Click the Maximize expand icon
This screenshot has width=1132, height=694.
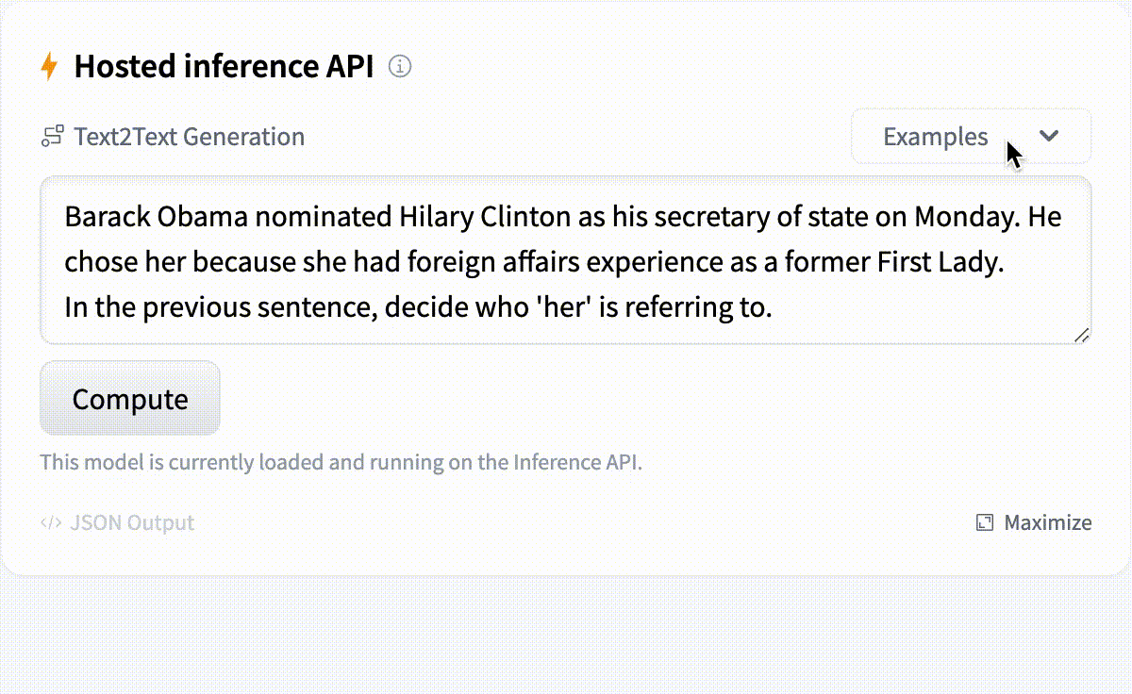(x=985, y=522)
